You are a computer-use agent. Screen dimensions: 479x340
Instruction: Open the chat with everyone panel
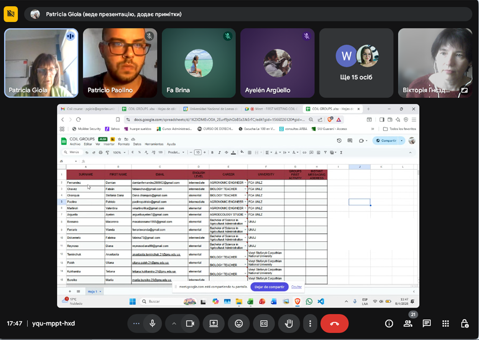(427, 323)
